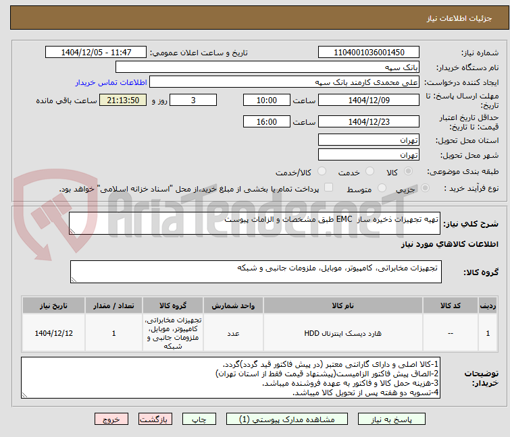Click the کد کالا column header
This screenshot has height=437, width=510.
[x=451, y=305]
